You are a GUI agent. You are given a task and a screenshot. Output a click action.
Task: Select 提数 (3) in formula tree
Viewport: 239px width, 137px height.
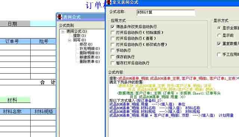click(80, 36)
